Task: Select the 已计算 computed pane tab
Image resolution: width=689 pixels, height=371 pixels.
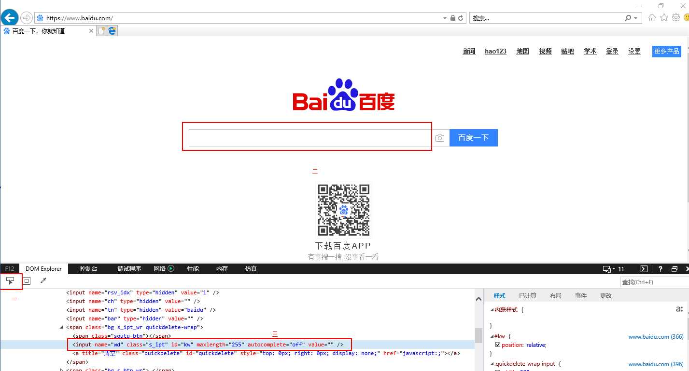Action: [x=527, y=295]
